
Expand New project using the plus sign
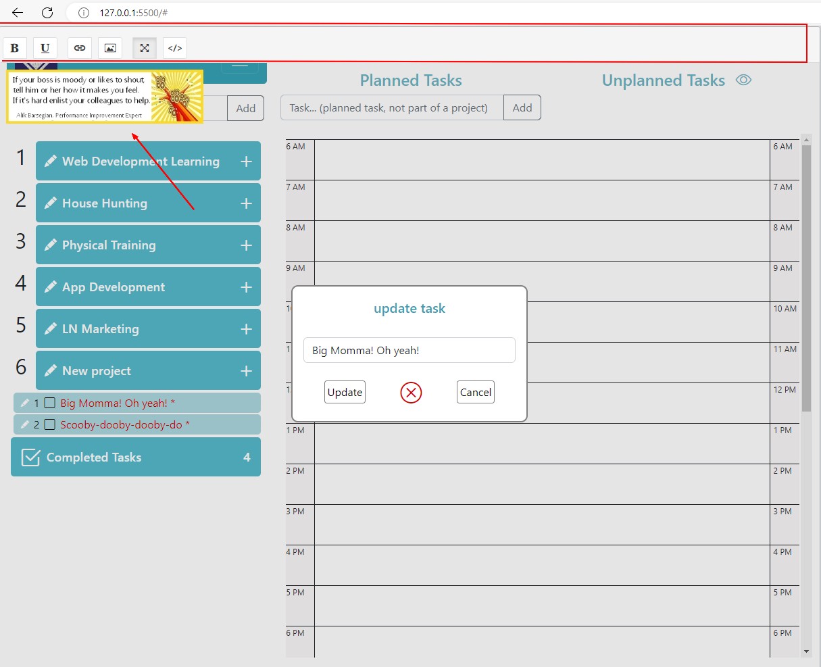(246, 370)
